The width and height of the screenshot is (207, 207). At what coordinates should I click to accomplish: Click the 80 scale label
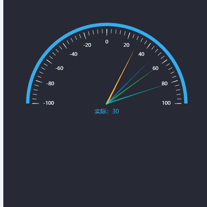[x=164, y=84]
